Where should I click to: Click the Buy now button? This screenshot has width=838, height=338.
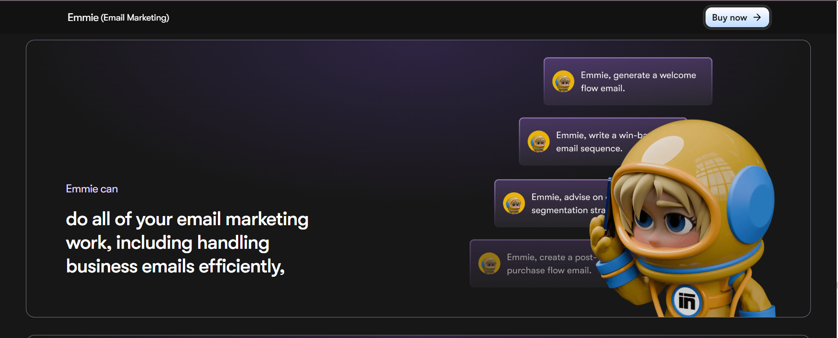[x=737, y=17]
